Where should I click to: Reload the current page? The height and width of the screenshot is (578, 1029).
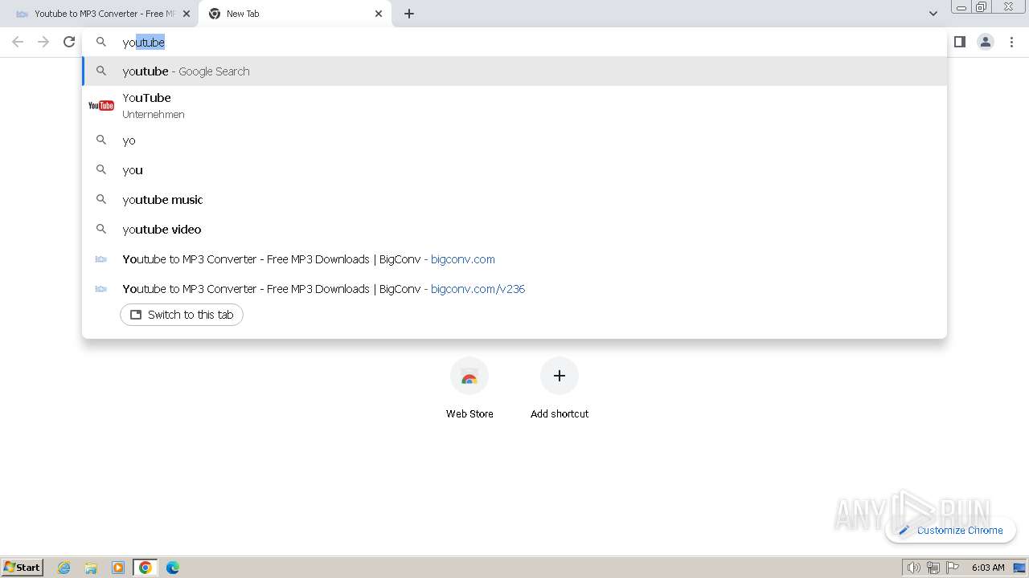69,42
